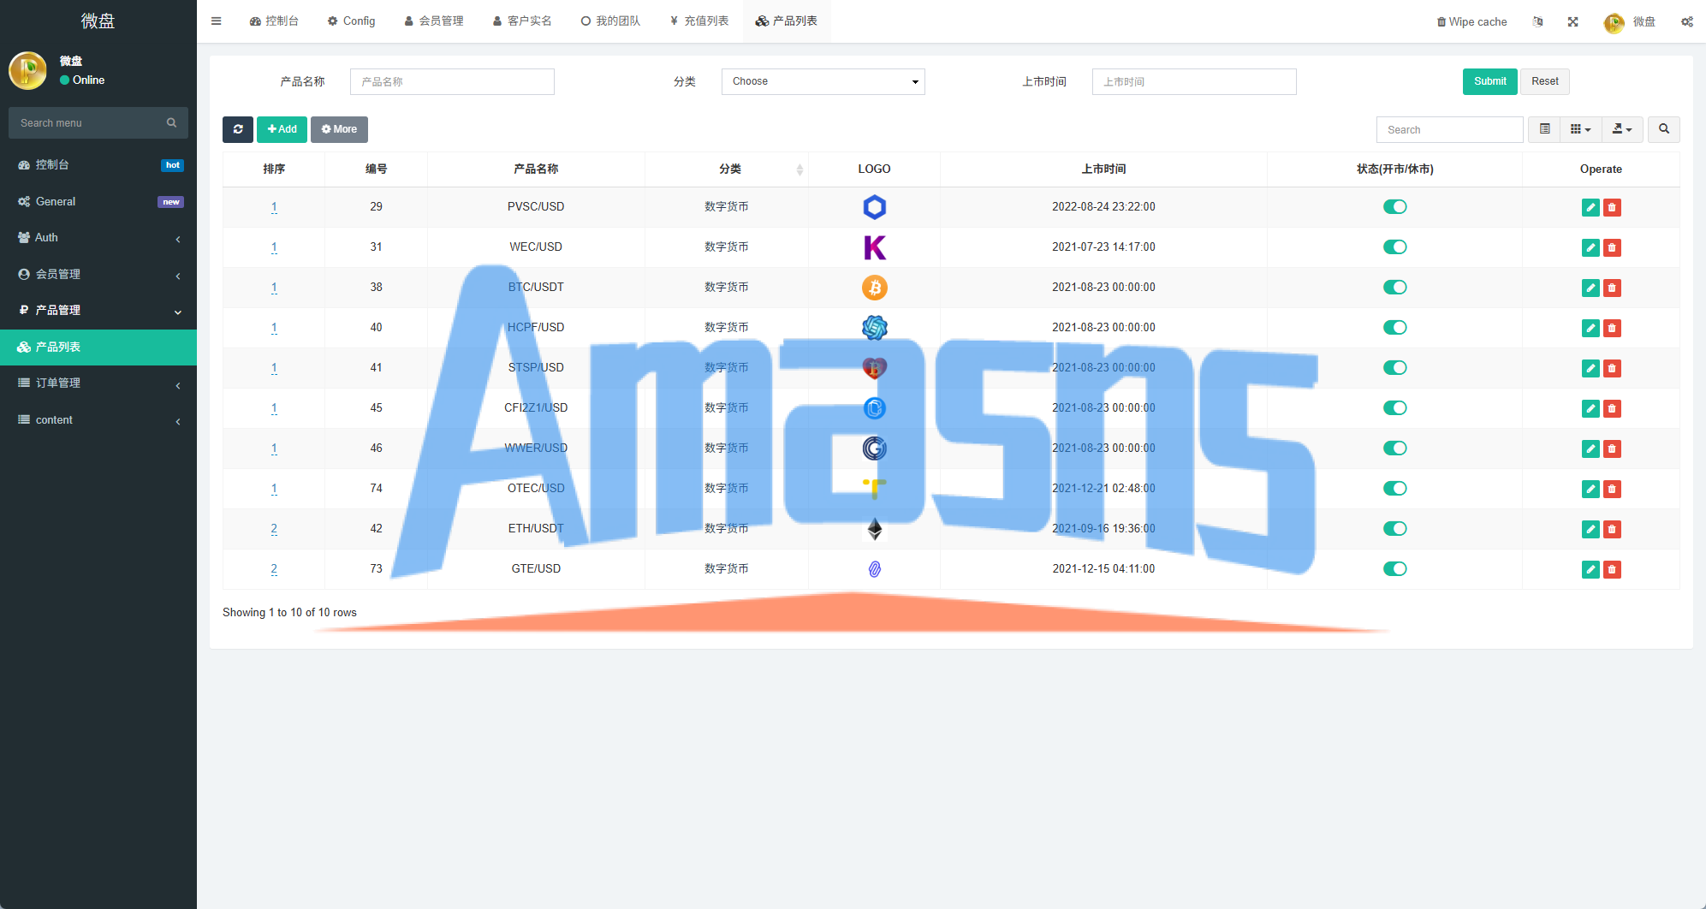This screenshot has height=909, width=1706.
Task: Toggle PVSC/USD market status switch
Action: click(x=1394, y=206)
